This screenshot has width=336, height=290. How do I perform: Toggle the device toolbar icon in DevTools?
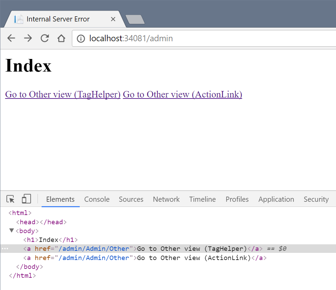tap(26, 199)
